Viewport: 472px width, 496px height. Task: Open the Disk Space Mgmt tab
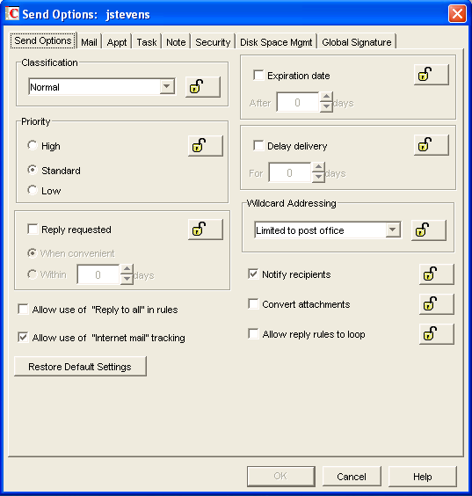[x=276, y=42]
